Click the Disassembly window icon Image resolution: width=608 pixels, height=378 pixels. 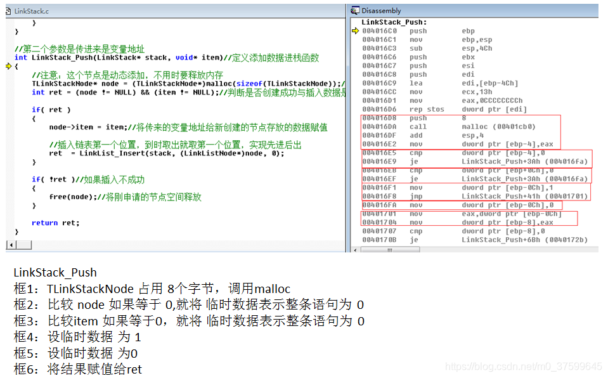point(355,11)
